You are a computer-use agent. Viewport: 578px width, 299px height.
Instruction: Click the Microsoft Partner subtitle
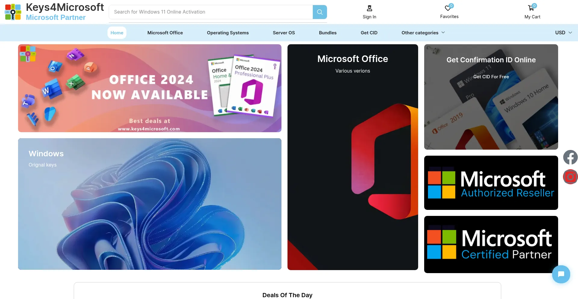pos(56,17)
